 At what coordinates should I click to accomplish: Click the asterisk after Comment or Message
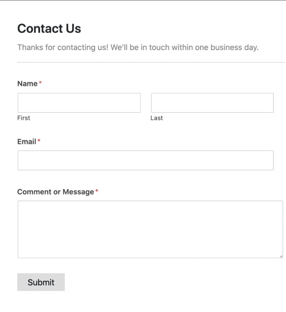point(96,192)
